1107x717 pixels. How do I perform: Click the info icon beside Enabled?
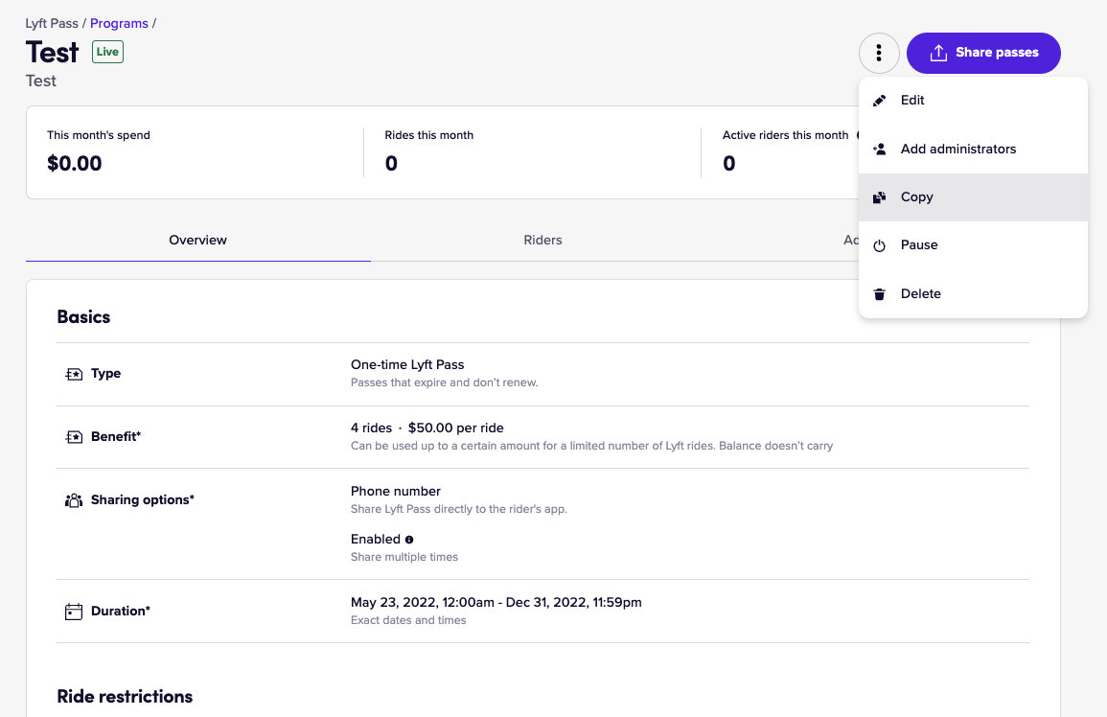click(409, 540)
